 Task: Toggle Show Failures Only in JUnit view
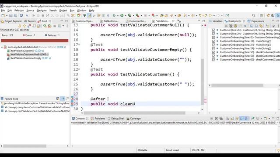coord(29,26)
